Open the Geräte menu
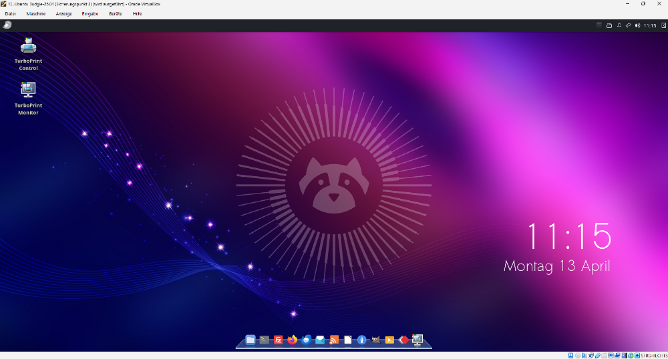This screenshot has height=359, width=668. tap(116, 13)
